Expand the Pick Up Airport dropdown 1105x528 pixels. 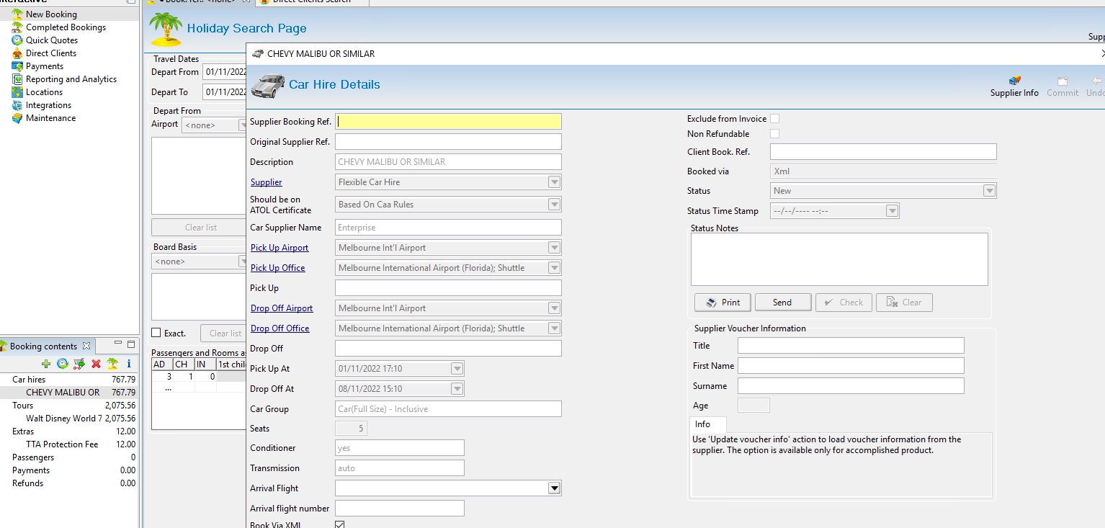point(554,248)
